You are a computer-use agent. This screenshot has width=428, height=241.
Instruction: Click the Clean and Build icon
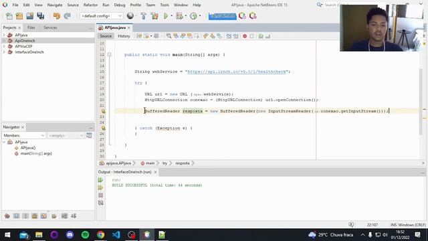154,16
